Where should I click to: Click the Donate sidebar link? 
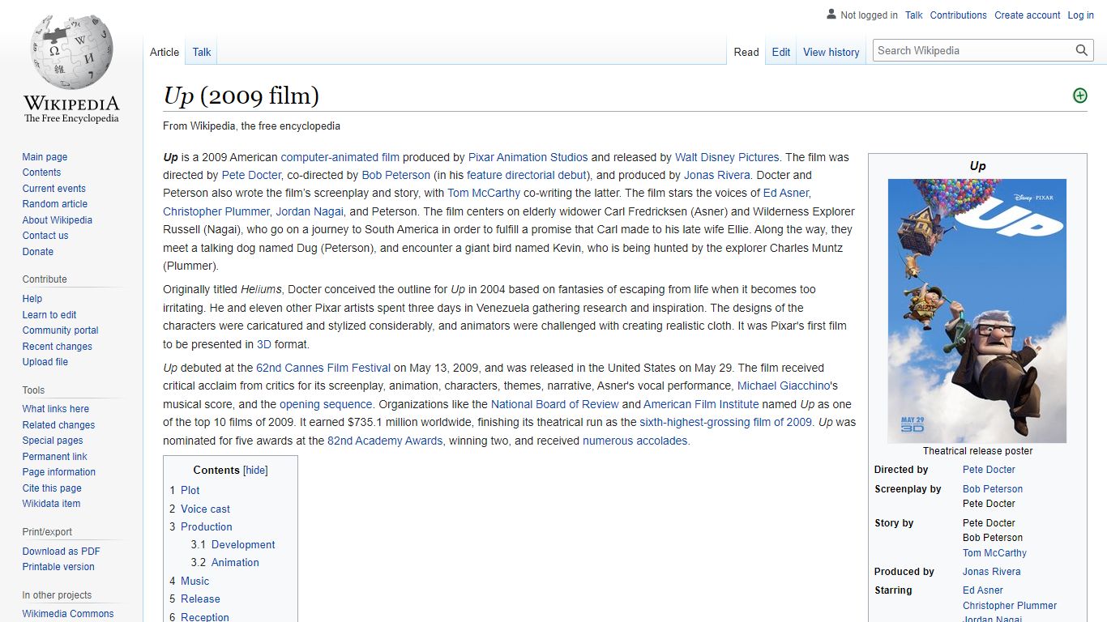click(38, 252)
